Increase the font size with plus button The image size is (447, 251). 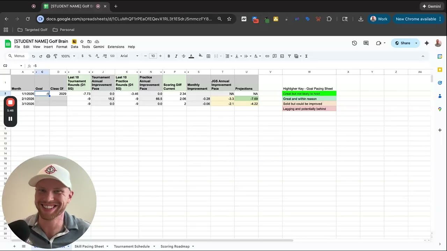160,56
